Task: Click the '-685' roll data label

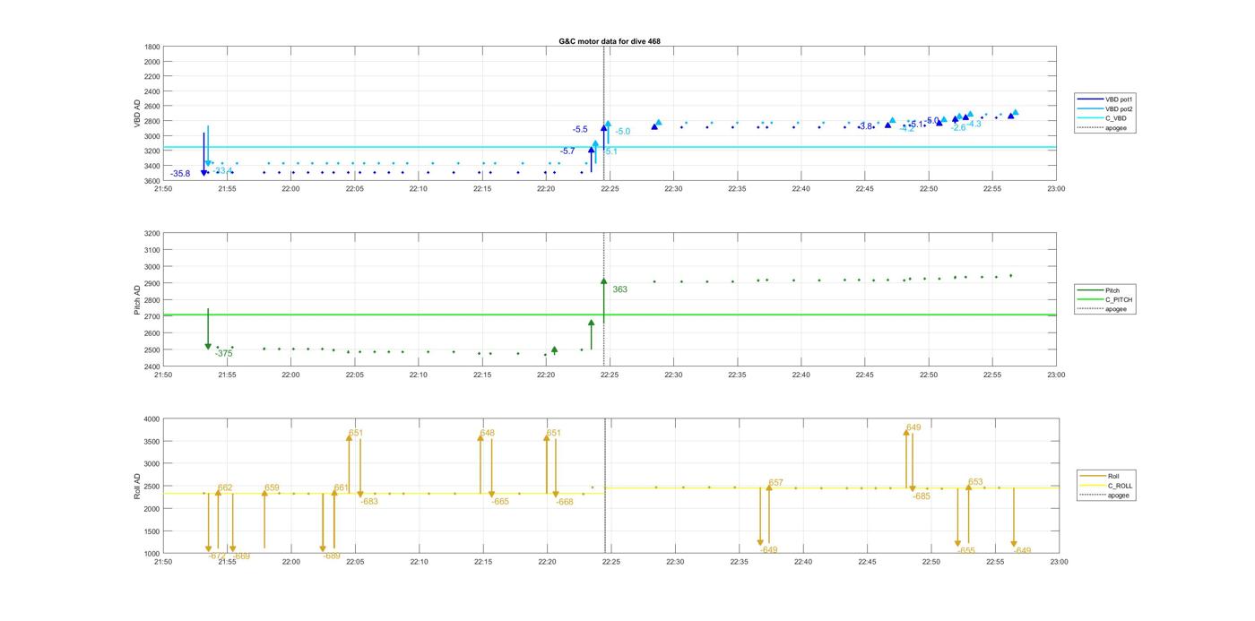Action: [922, 496]
